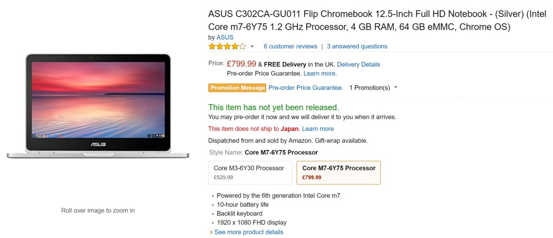The width and height of the screenshot is (553, 238).
Task: Click the Delivery Details link
Action: [x=358, y=64]
